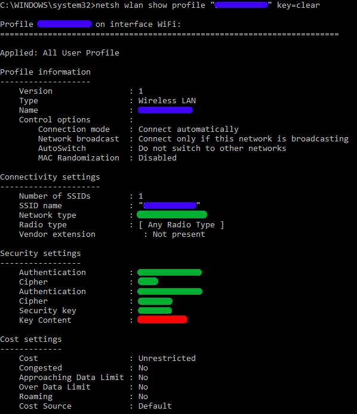Click the 'Unrestricted' cost value

tap(167, 359)
